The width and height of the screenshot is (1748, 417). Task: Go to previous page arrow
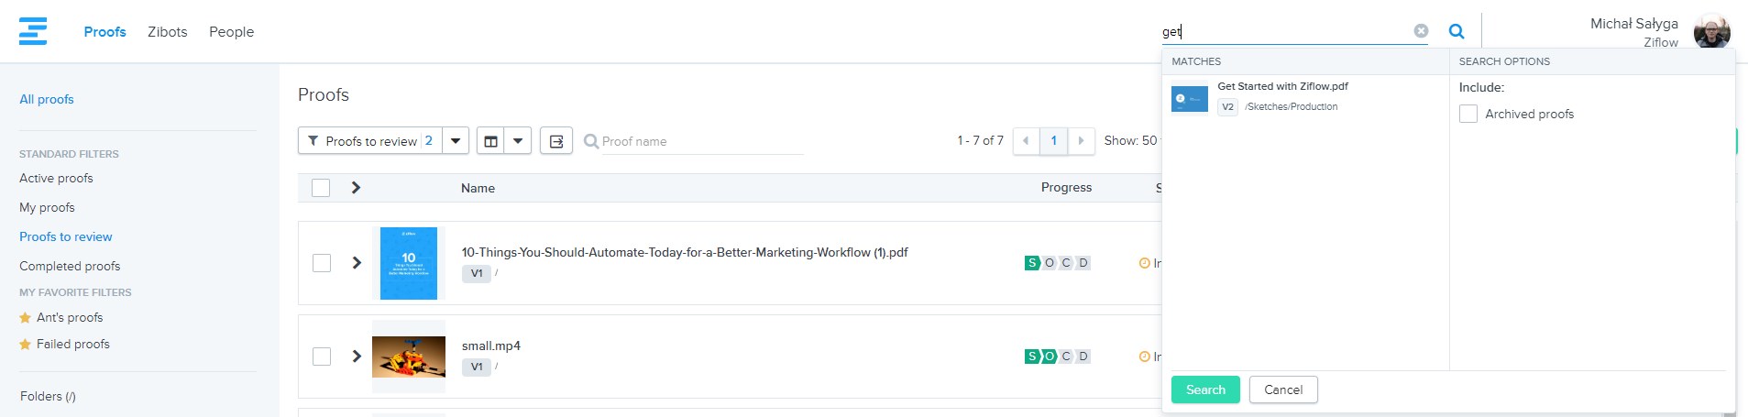(x=1026, y=141)
